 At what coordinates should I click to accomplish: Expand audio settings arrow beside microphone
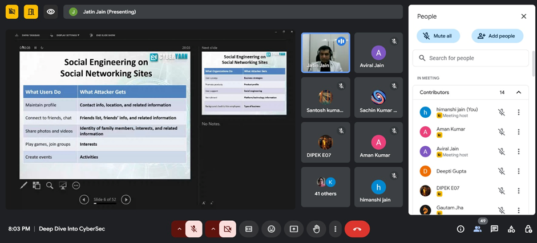pos(179,229)
